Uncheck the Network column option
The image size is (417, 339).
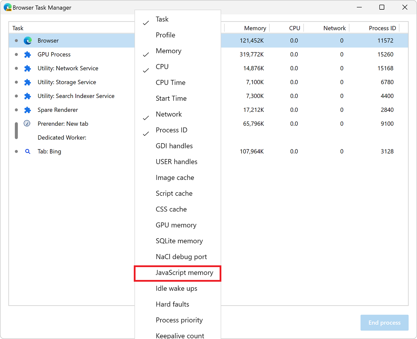169,114
